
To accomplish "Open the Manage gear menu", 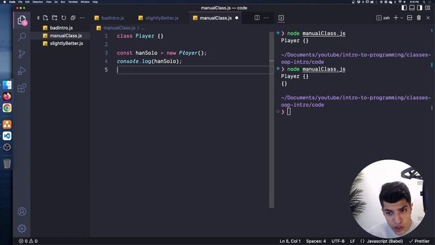I will 22,229.
